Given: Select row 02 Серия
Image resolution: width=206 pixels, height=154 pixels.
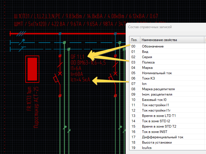Looking at the screenshot, I should (168, 57).
